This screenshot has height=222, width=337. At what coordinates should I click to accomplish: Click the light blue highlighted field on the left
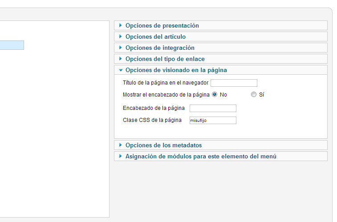(x=12, y=45)
